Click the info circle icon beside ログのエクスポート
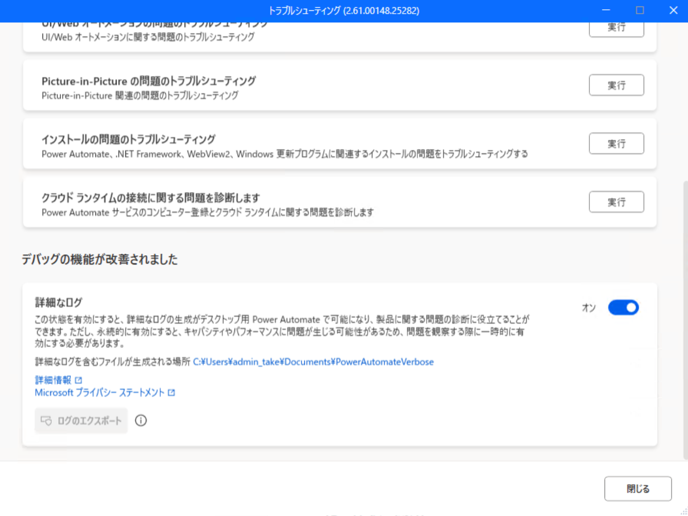This screenshot has width=688, height=516. tap(141, 421)
